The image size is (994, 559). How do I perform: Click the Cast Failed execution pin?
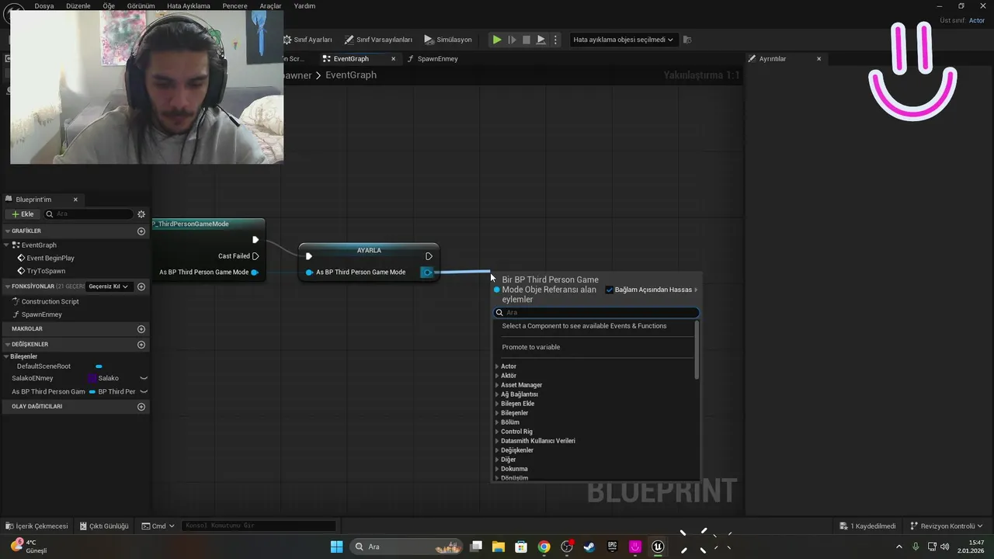[x=255, y=256]
